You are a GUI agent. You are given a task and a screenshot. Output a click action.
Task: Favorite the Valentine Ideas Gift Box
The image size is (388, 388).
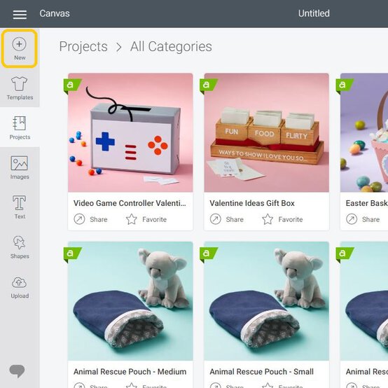click(282, 219)
